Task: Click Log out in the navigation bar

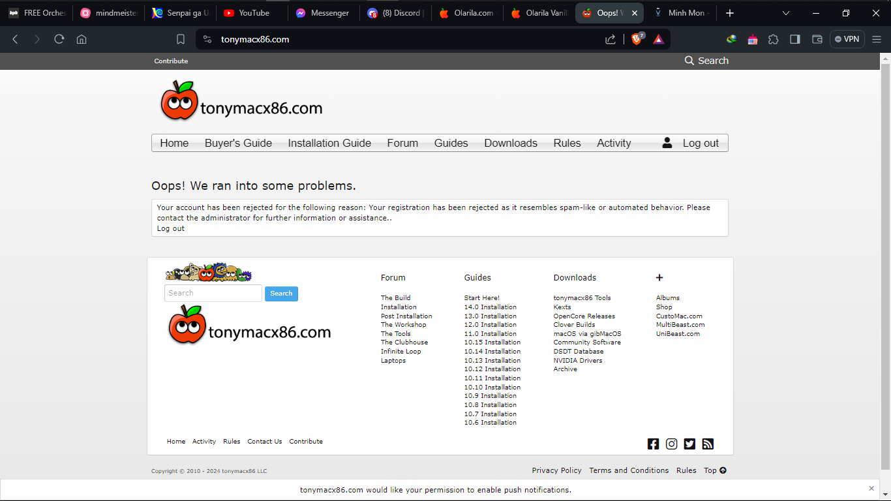Action: [701, 144]
